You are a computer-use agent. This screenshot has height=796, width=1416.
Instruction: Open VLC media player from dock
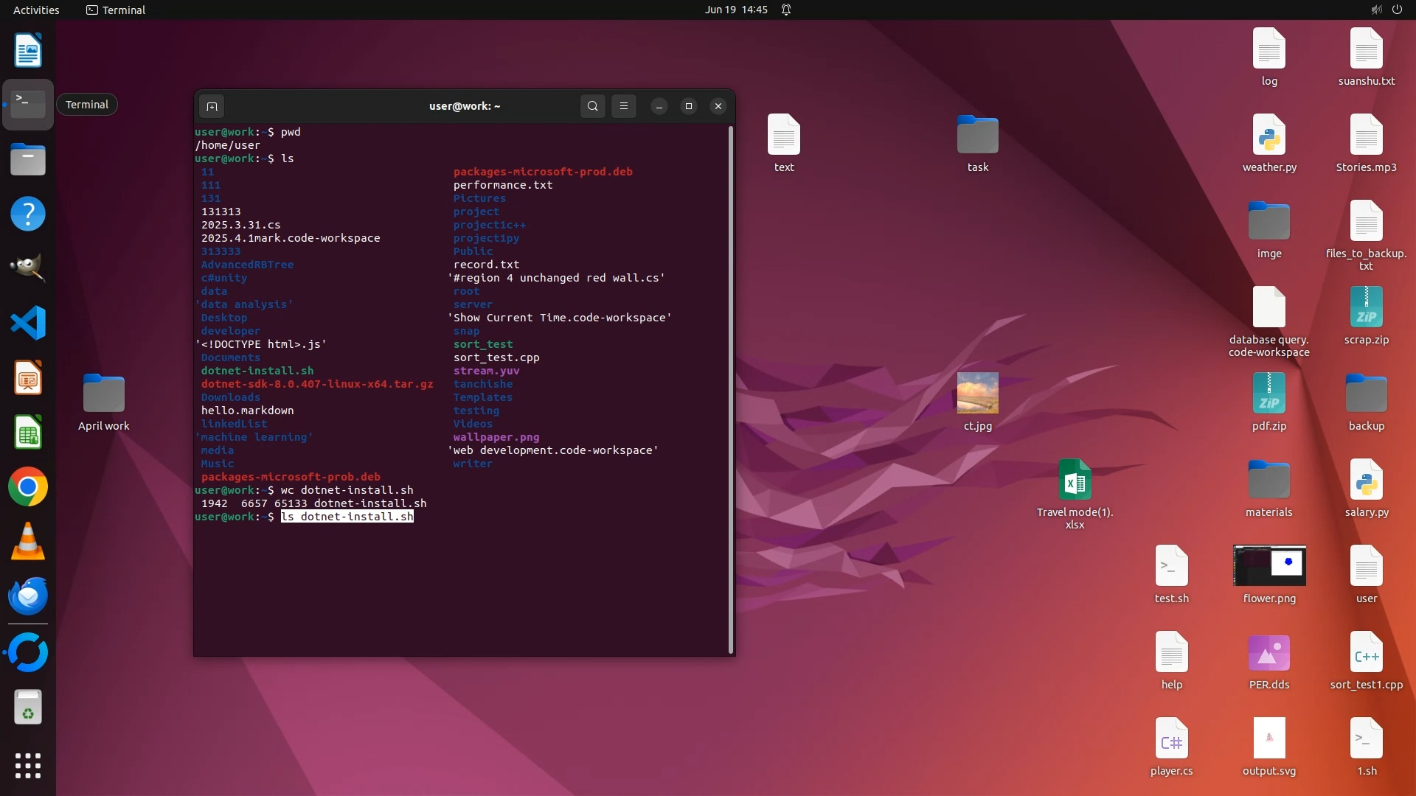click(28, 542)
